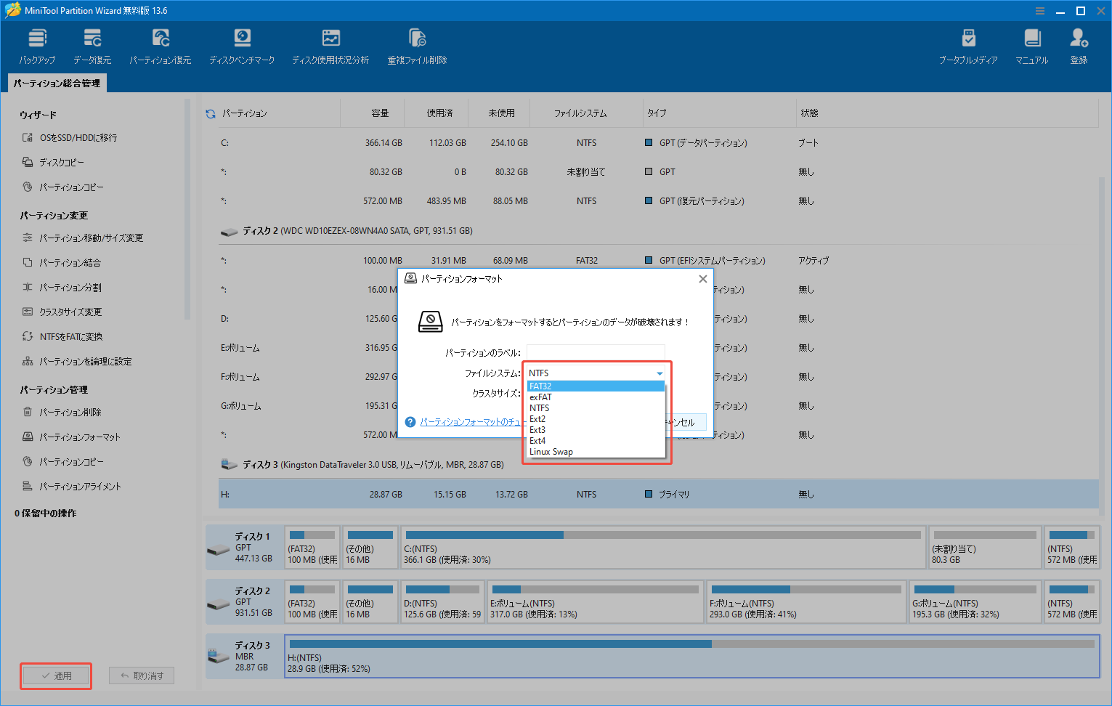Choose Ext4 as the file system
The height and width of the screenshot is (706, 1112).
[x=537, y=440]
